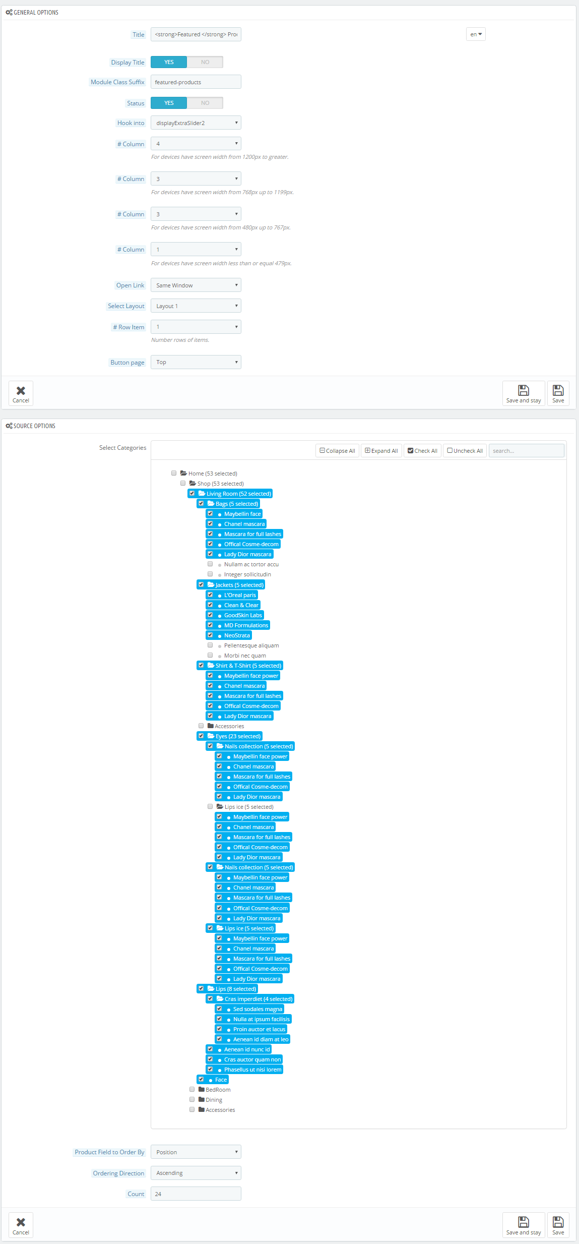Click the Eyes folder icon
This screenshot has height=1244, width=579.
(x=211, y=736)
